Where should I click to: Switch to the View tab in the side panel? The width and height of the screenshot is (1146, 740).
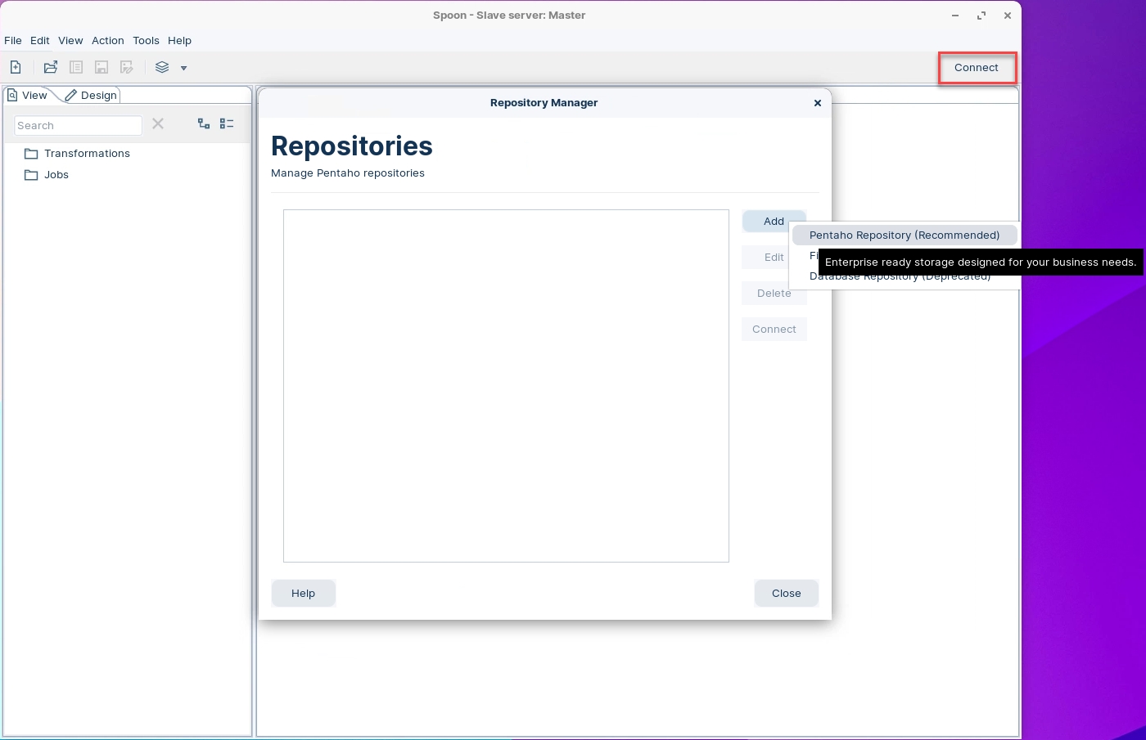[28, 95]
